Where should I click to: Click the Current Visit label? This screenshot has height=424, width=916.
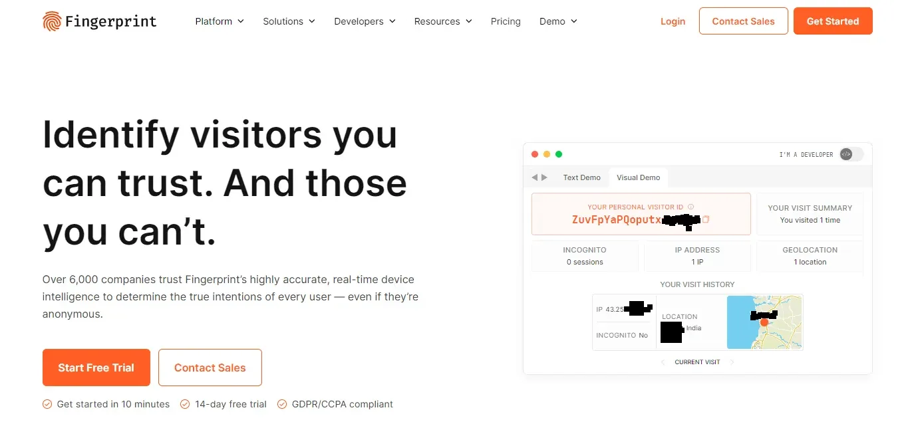point(697,362)
